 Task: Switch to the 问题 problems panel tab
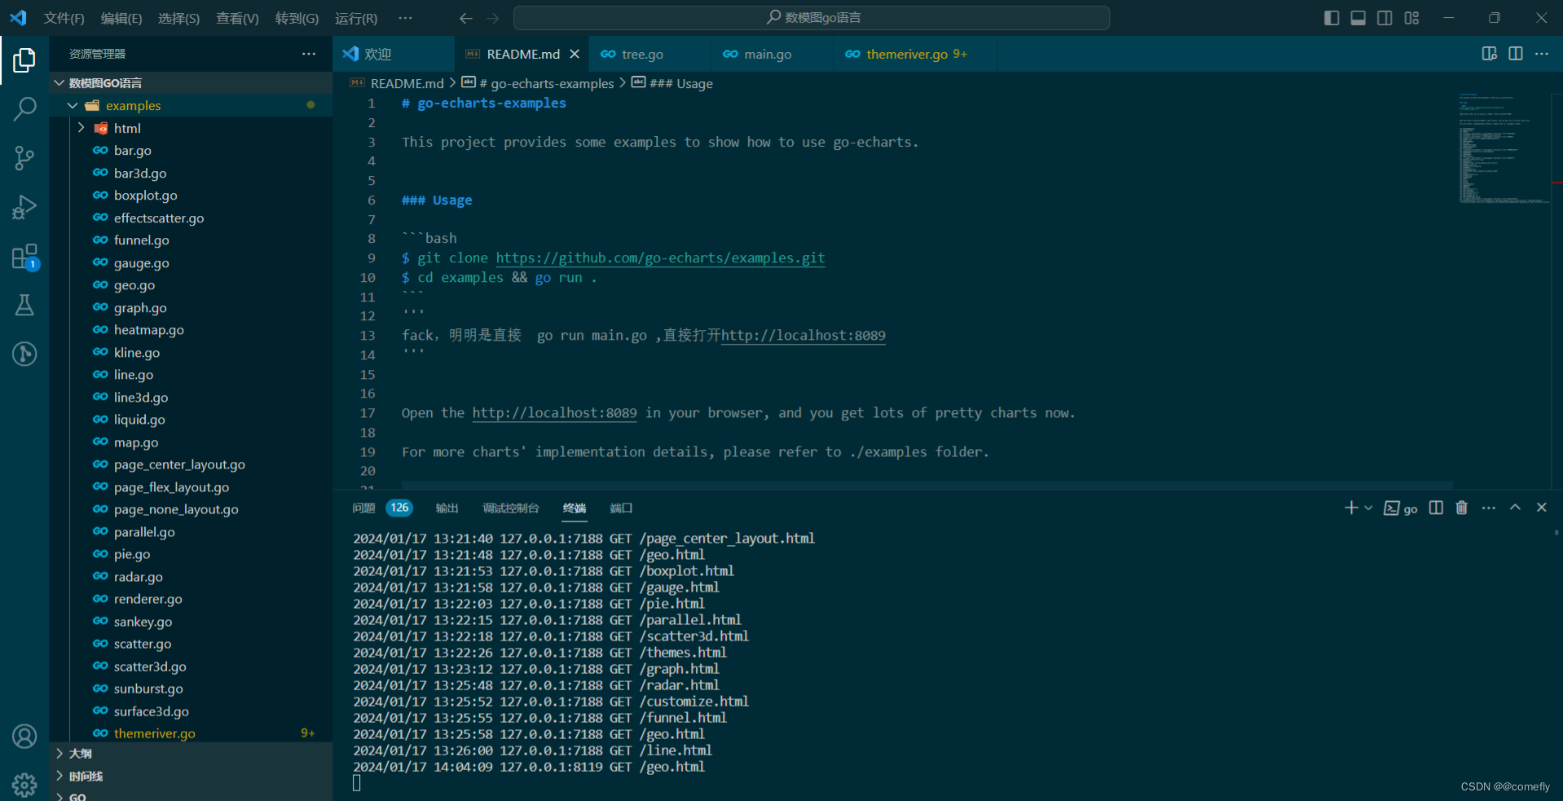tap(382, 508)
